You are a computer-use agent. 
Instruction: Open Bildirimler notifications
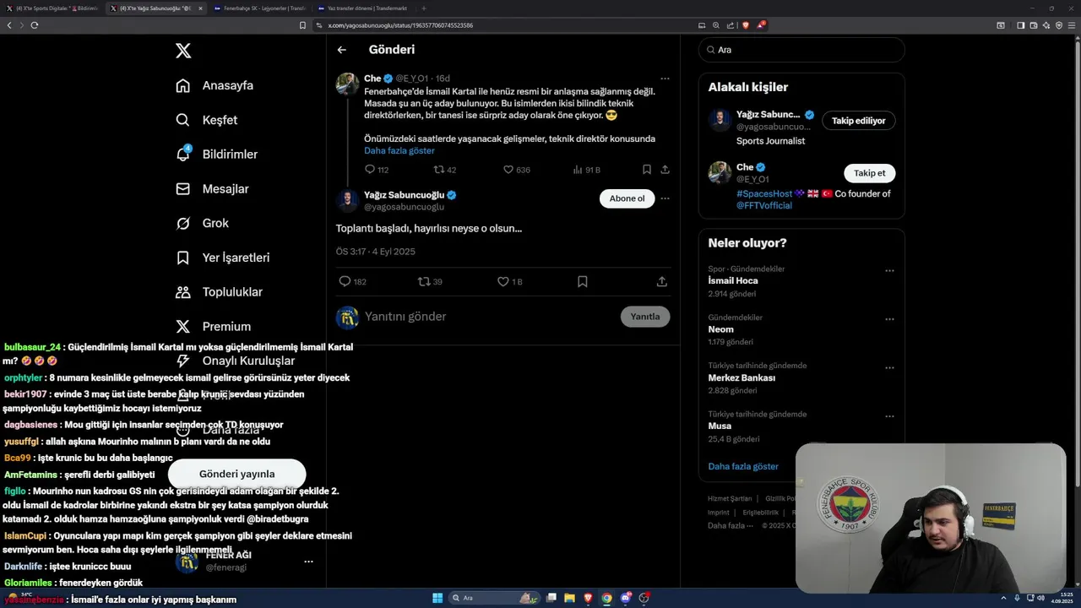(216, 155)
